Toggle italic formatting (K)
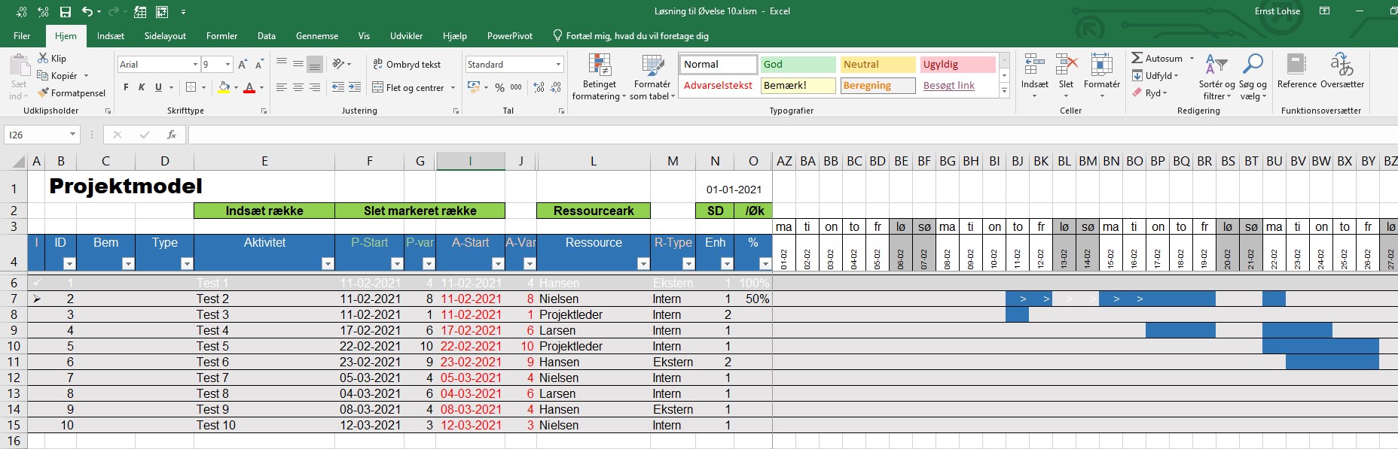1398x449 pixels. pos(142,87)
